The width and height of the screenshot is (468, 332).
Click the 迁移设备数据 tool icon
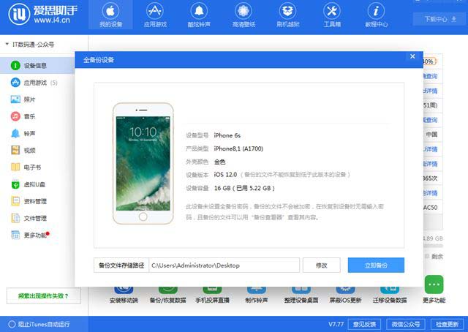pyautogui.click(x=390, y=294)
